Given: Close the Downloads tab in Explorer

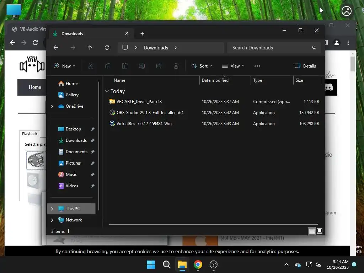Looking at the screenshot, I should (x=127, y=33).
